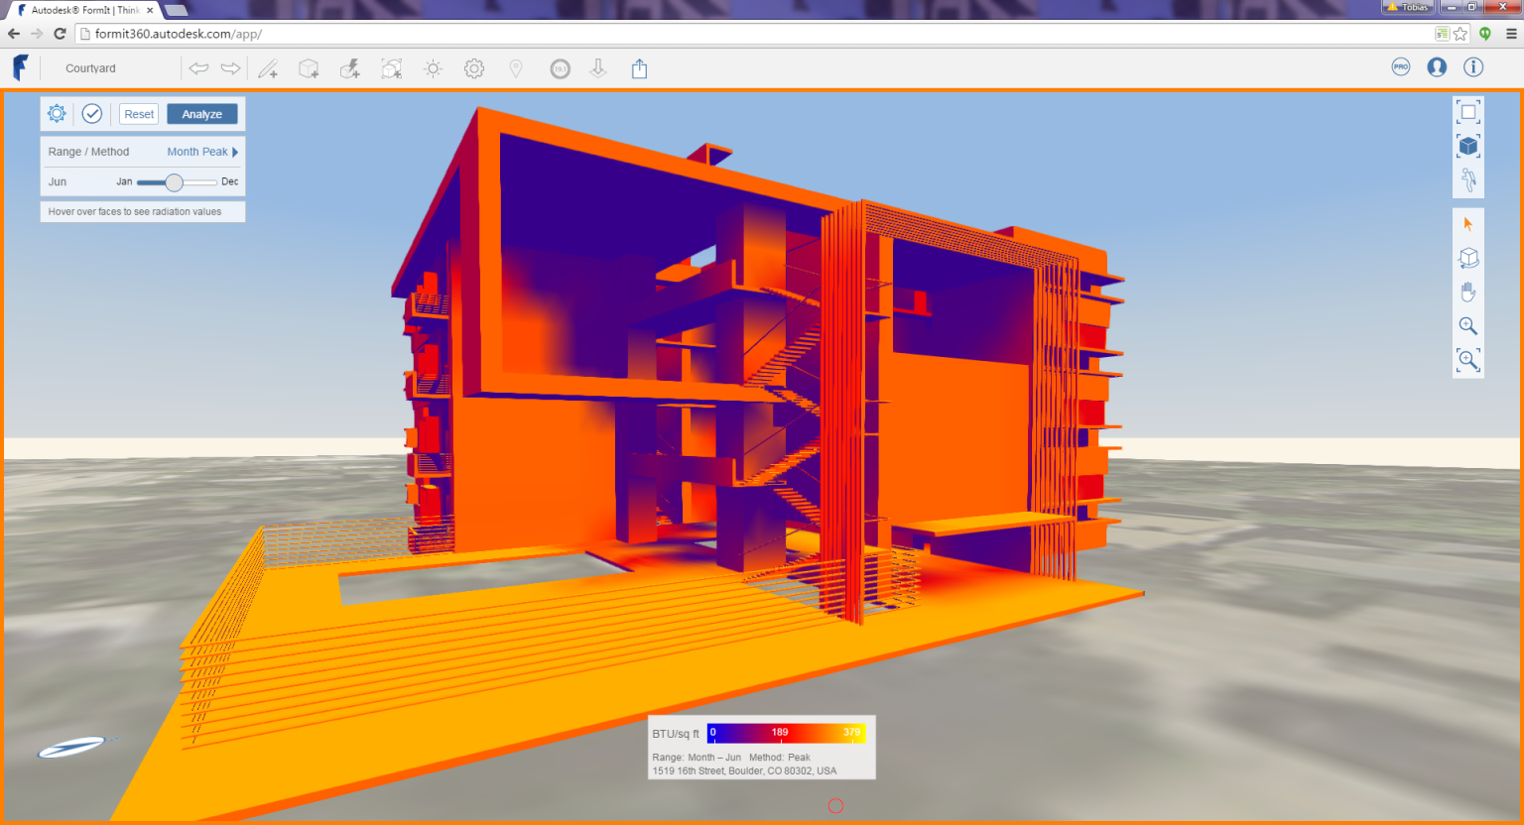Click the month slider handle
This screenshot has height=825, width=1524.
175,182
